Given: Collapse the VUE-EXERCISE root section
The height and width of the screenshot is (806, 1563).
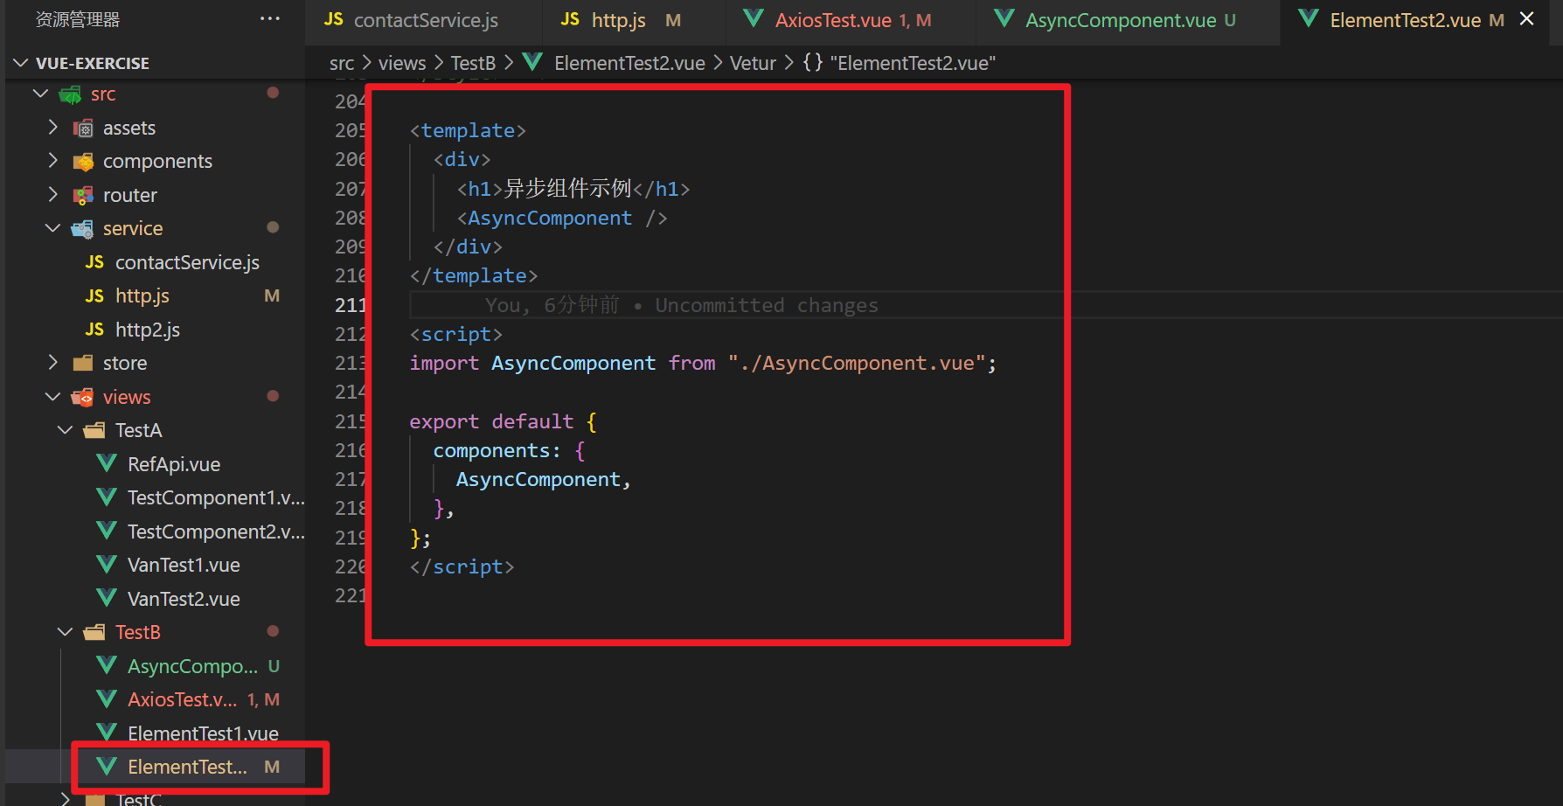Looking at the screenshot, I should click(22, 63).
